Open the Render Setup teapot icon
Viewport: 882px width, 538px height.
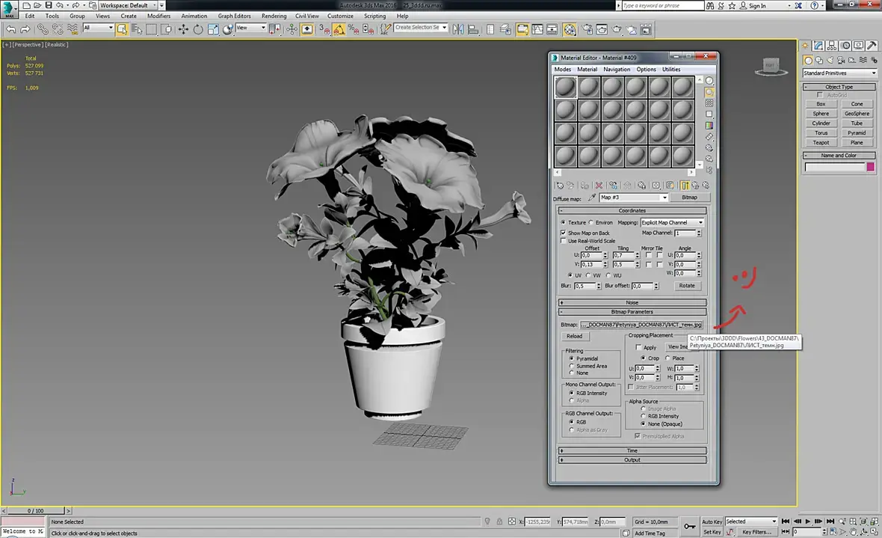pos(587,29)
